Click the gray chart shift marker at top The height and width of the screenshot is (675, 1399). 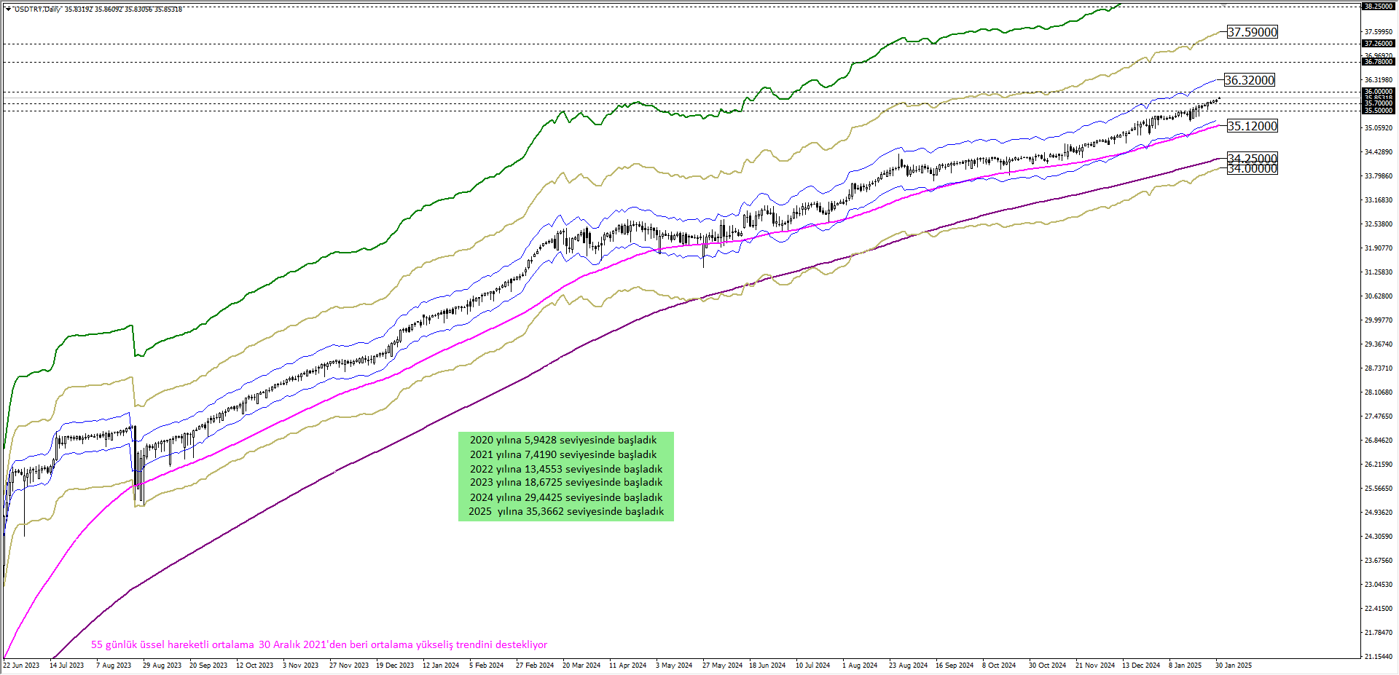pos(1223,5)
